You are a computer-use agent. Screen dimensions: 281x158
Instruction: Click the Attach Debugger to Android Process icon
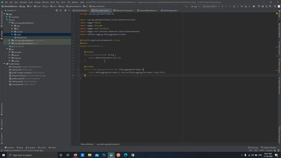click(x=246, y=6)
